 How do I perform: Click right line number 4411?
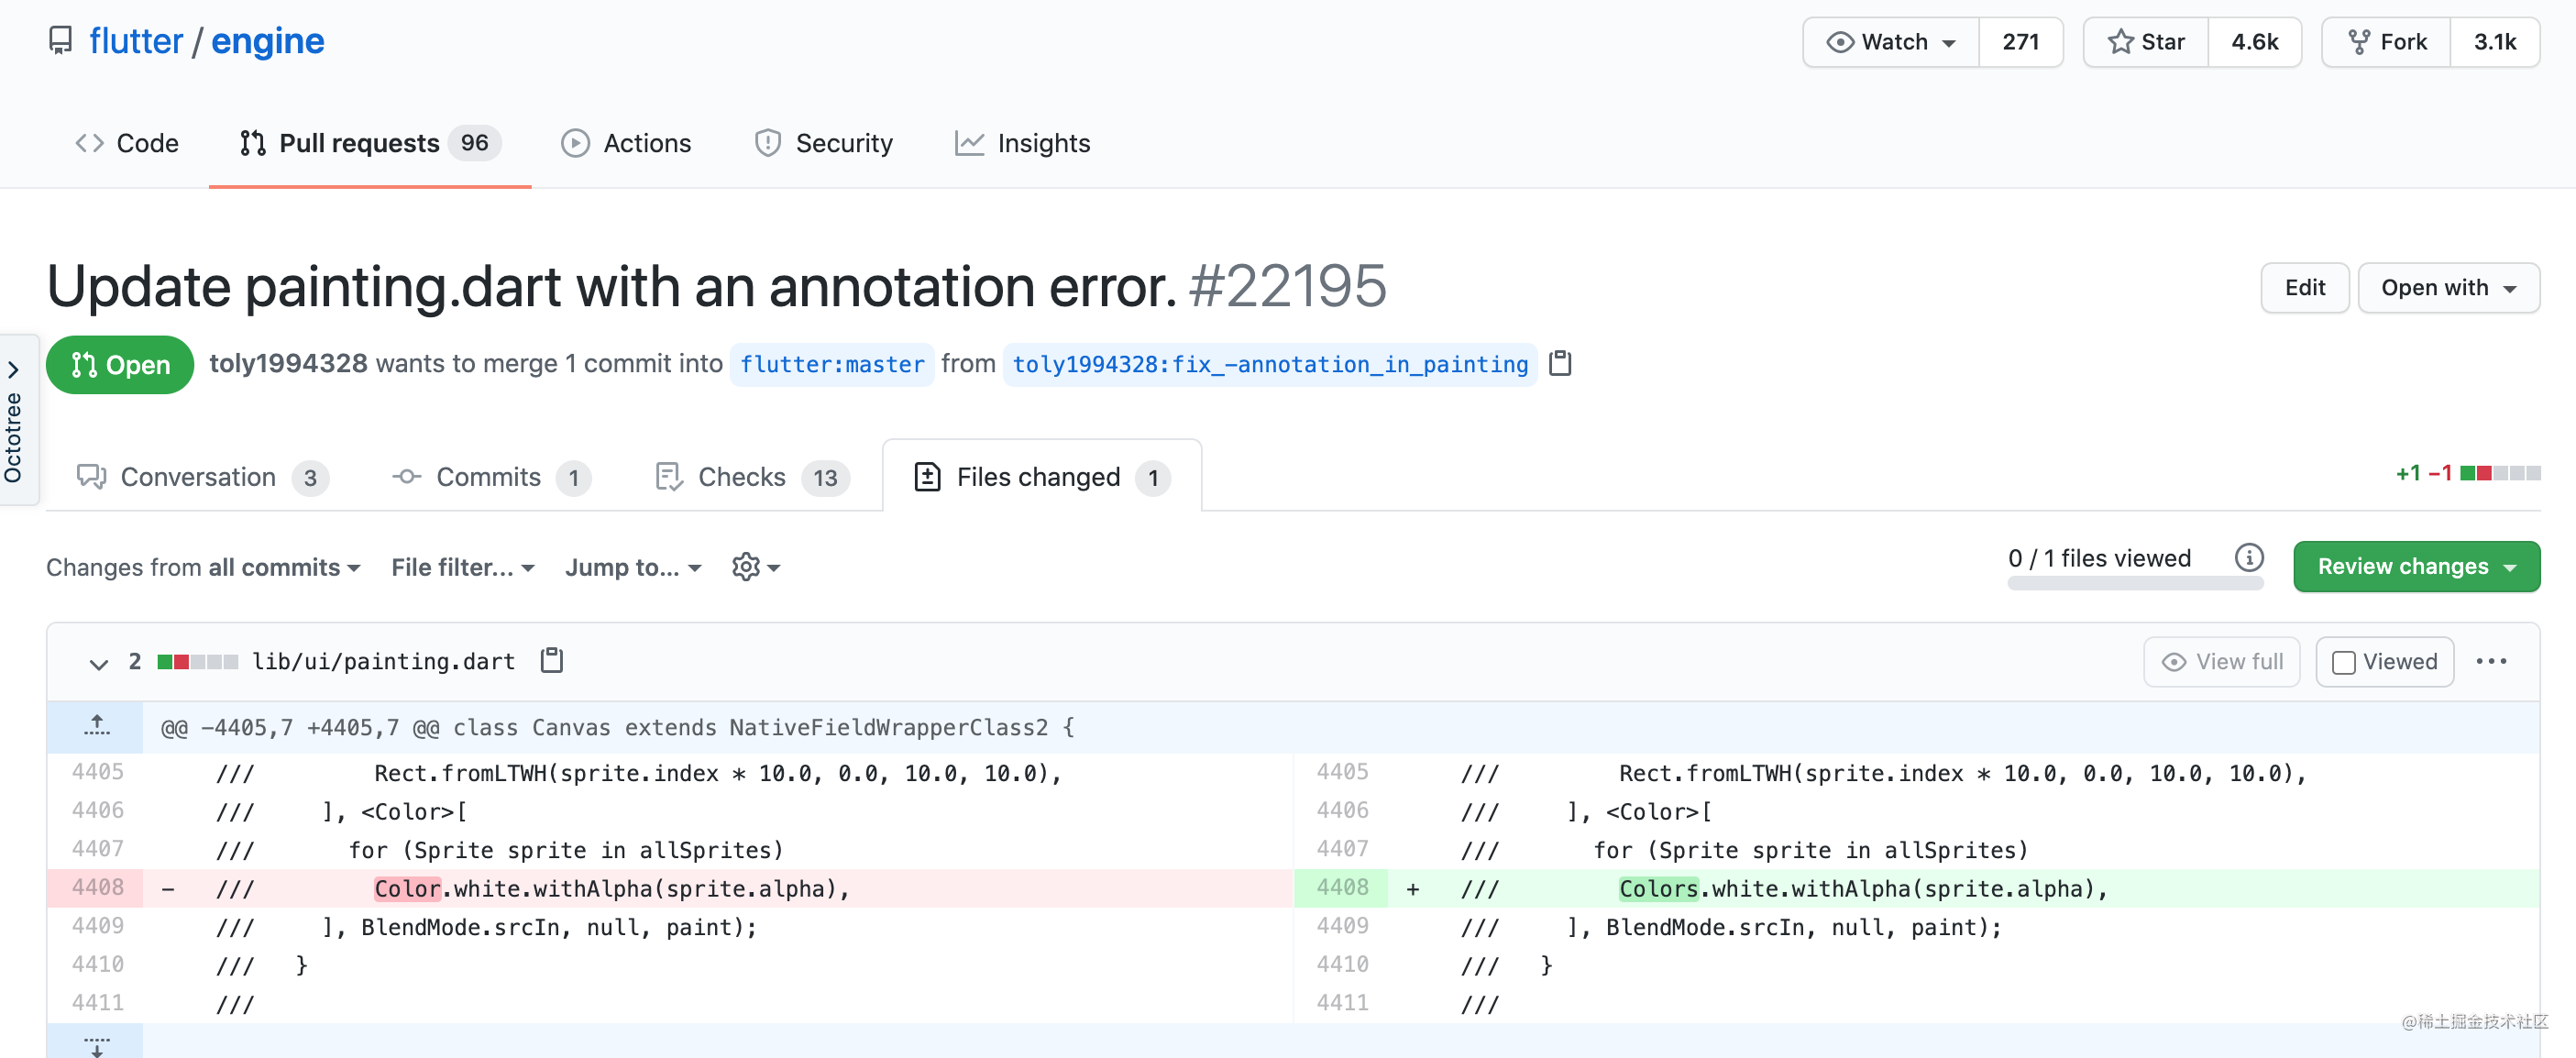[x=1341, y=1002]
